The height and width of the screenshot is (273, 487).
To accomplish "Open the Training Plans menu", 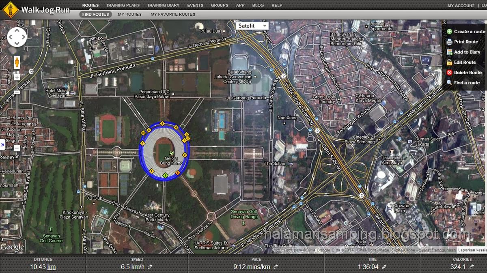I will click(123, 5).
